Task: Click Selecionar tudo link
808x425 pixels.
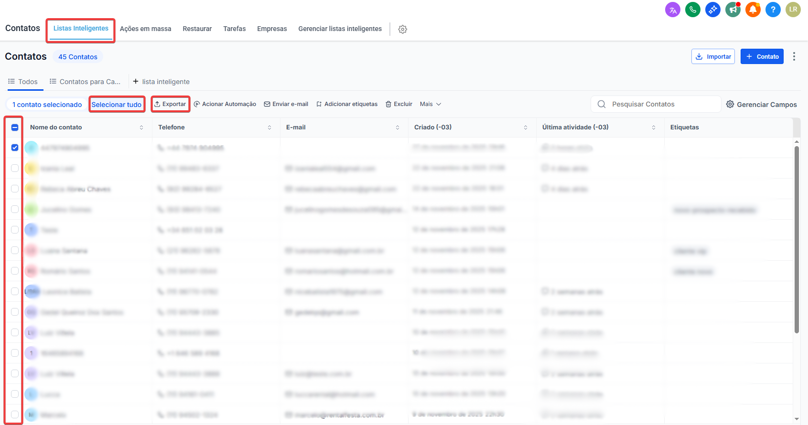Action: (117, 105)
